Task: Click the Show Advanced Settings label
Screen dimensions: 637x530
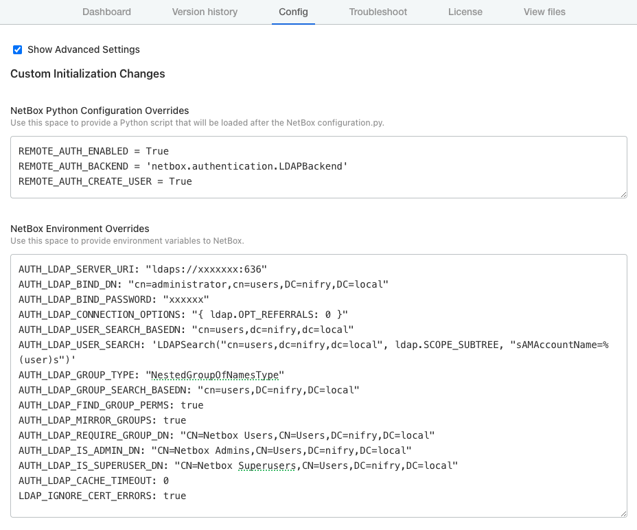Action: [x=84, y=49]
